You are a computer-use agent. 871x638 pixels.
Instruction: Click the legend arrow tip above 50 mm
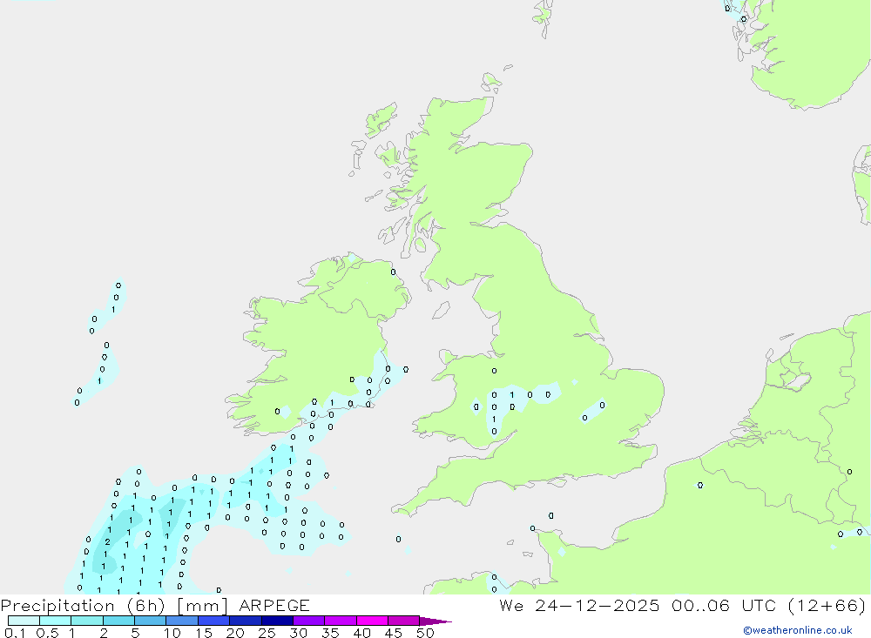pyautogui.click(x=435, y=621)
